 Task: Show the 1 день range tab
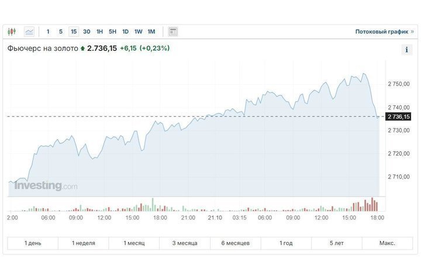pyautogui.click(x=33, y=243)
